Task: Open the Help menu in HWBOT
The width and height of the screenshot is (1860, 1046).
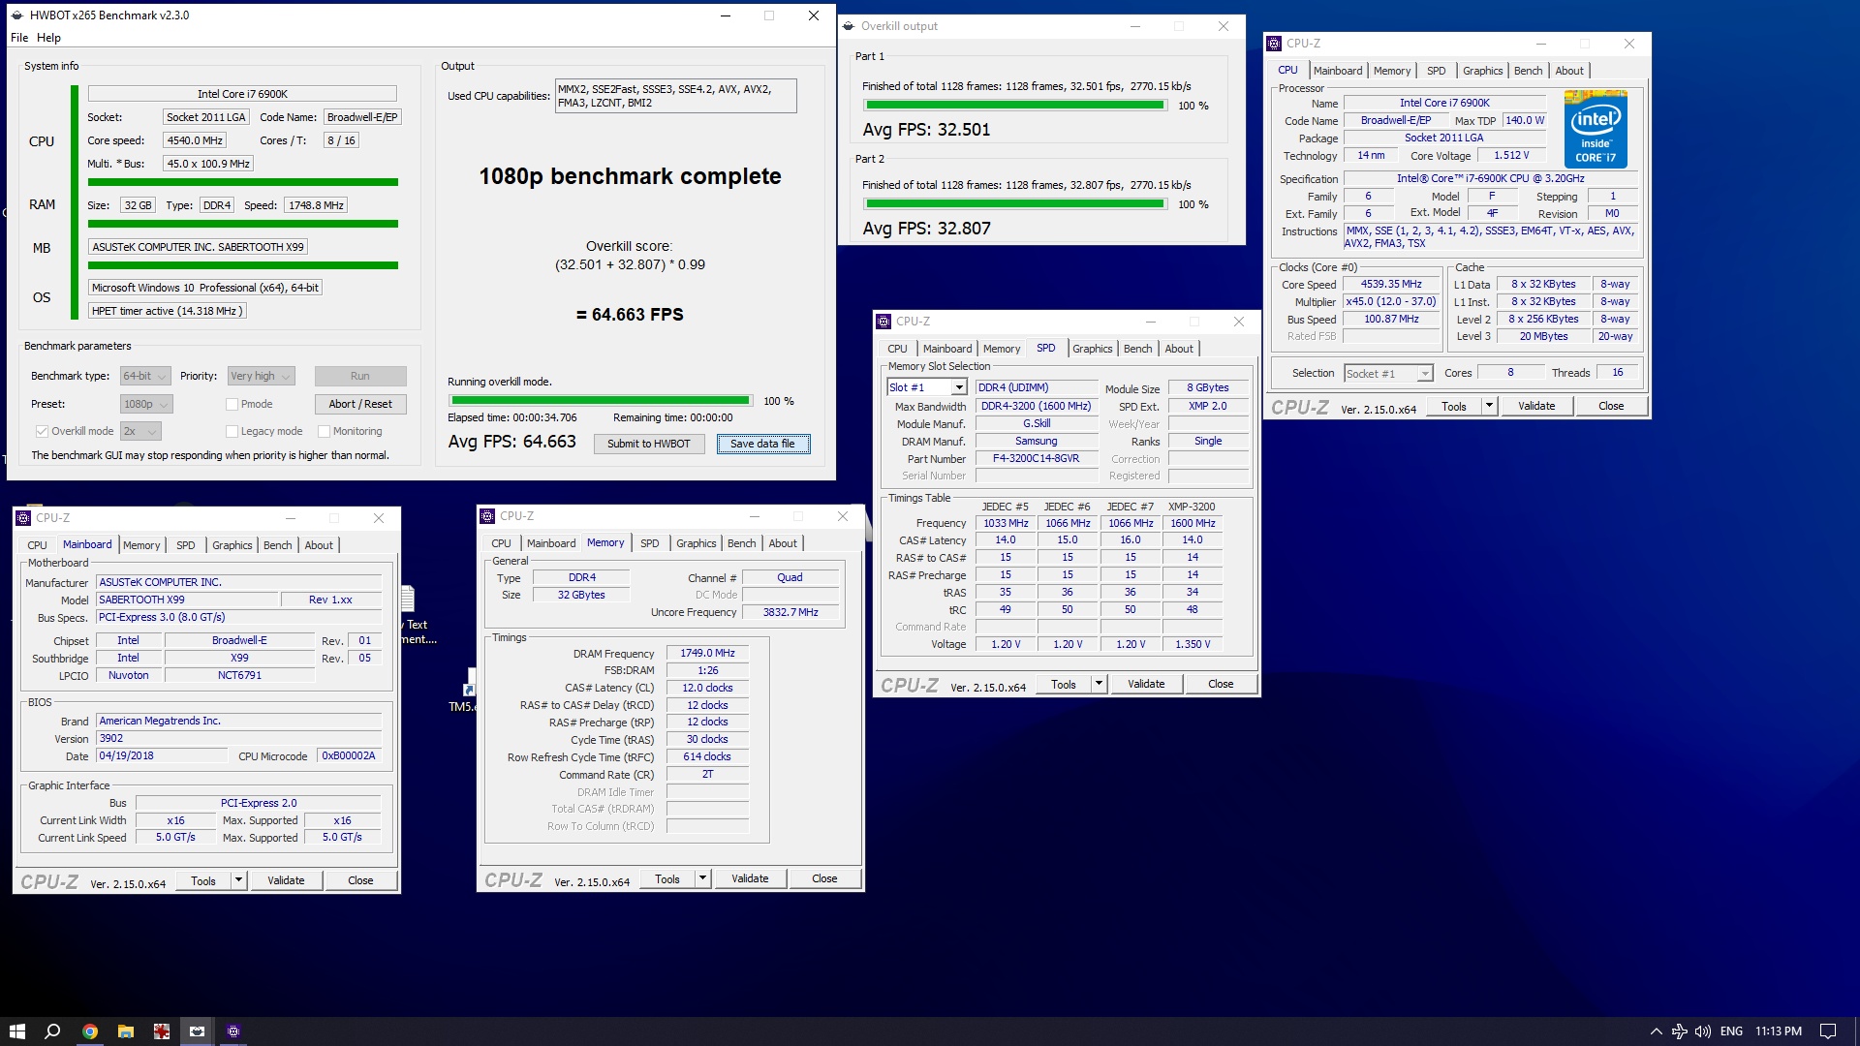Action: [x=48, y=38]
